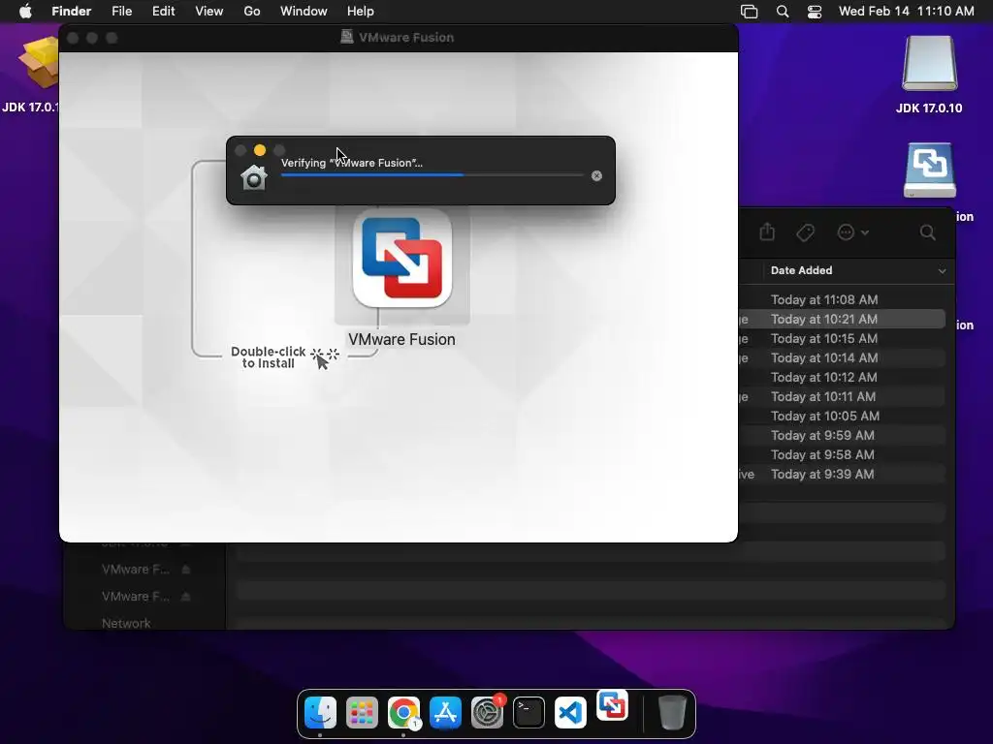Open Spotlight search in the menu bar
The image size is (993, 744).
(x=783, y=12)
